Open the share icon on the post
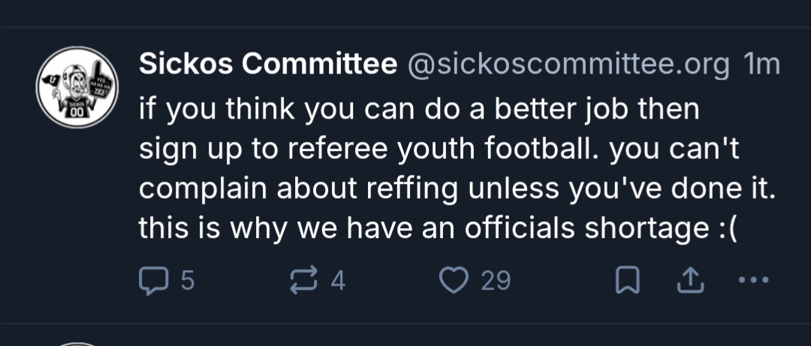 (686, 281)
